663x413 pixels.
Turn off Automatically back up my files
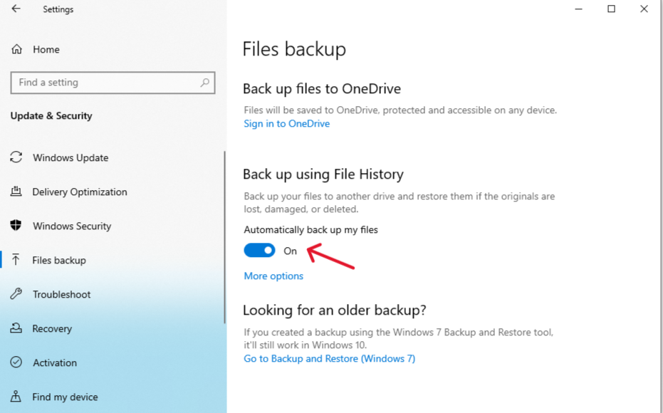point(259,250)
